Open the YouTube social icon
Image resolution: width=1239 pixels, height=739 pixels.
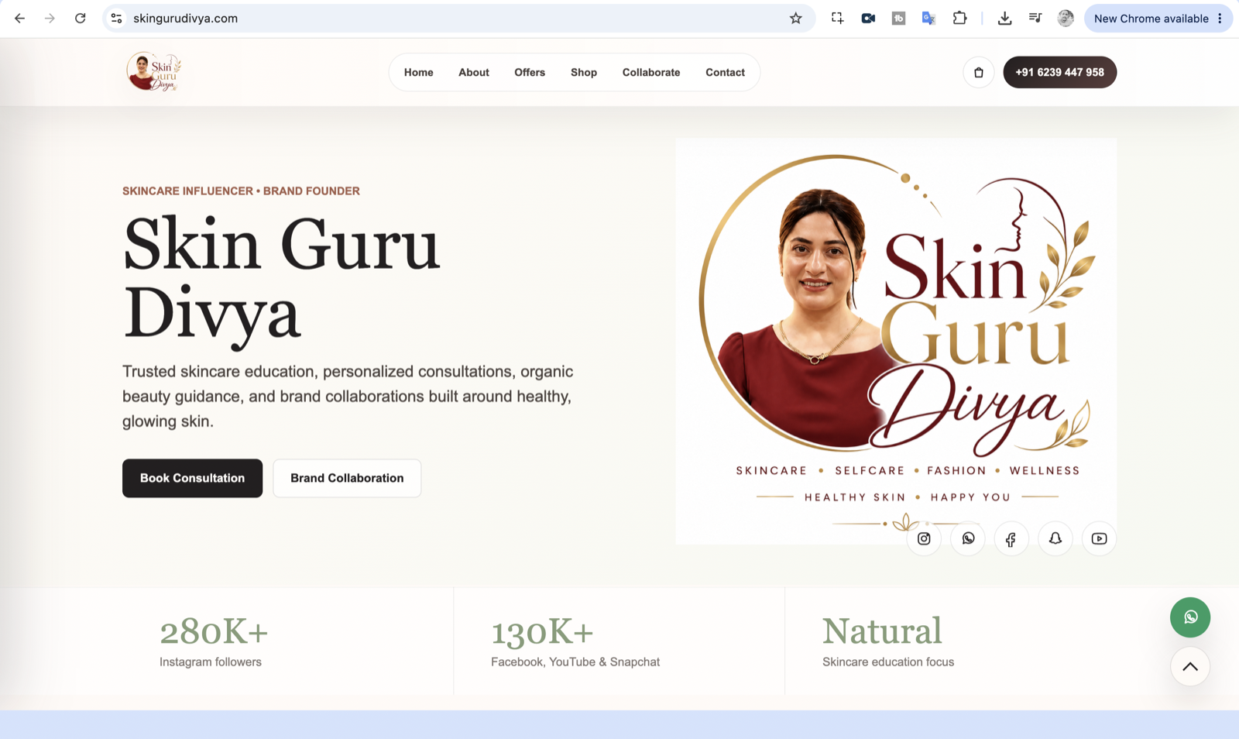click(x=1099, y=538)
